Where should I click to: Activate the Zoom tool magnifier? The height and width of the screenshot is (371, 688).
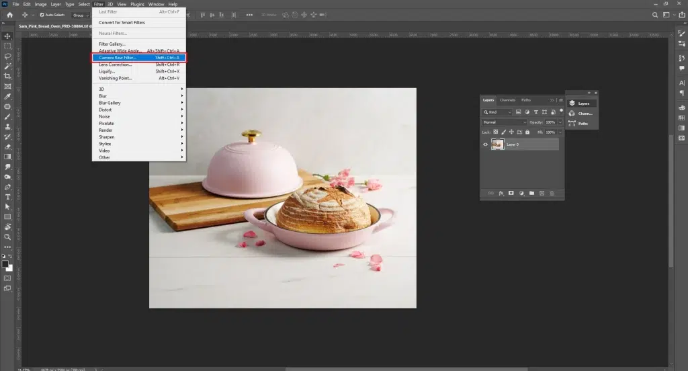[x=7, y=237]
